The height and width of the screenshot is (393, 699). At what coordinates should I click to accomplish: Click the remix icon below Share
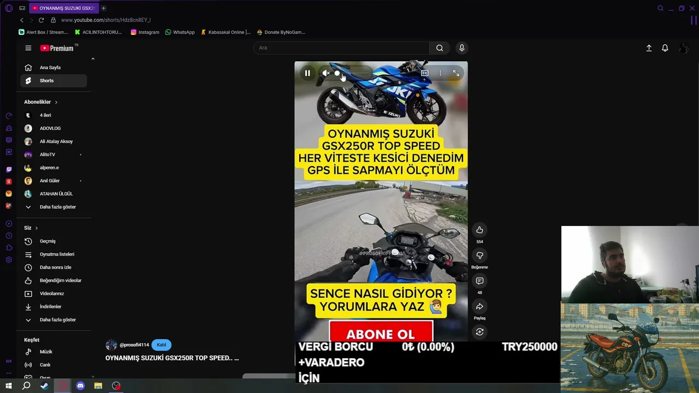click(479, 332)
